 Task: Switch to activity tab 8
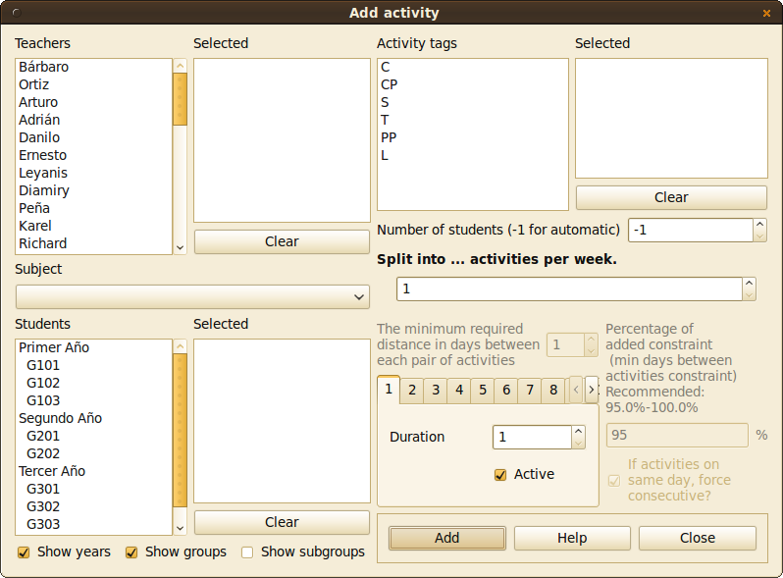(x=553, y=391)
